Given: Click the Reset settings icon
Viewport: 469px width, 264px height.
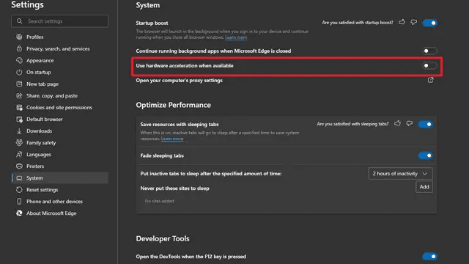Looking at the screenshot, I should [19, 190].
